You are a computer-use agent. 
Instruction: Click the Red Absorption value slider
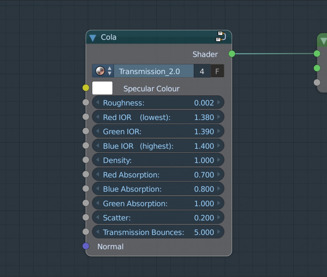[158, 174]
